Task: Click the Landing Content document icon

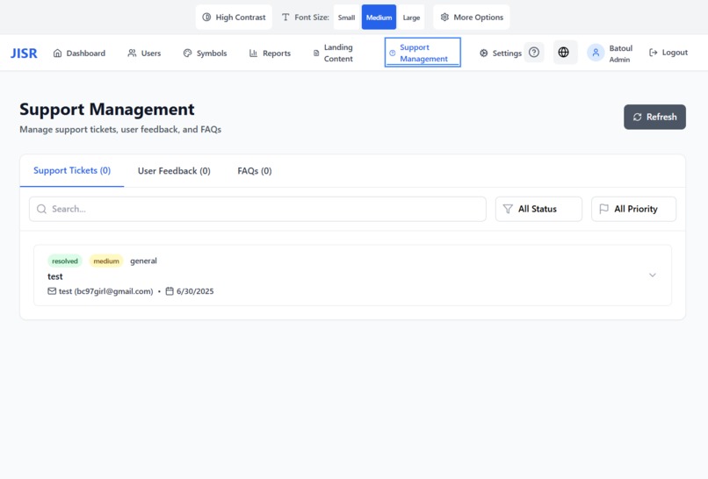Action: (x=316, y=54)
